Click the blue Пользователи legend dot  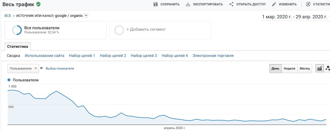pyautogui.click(x=9, y=80)
